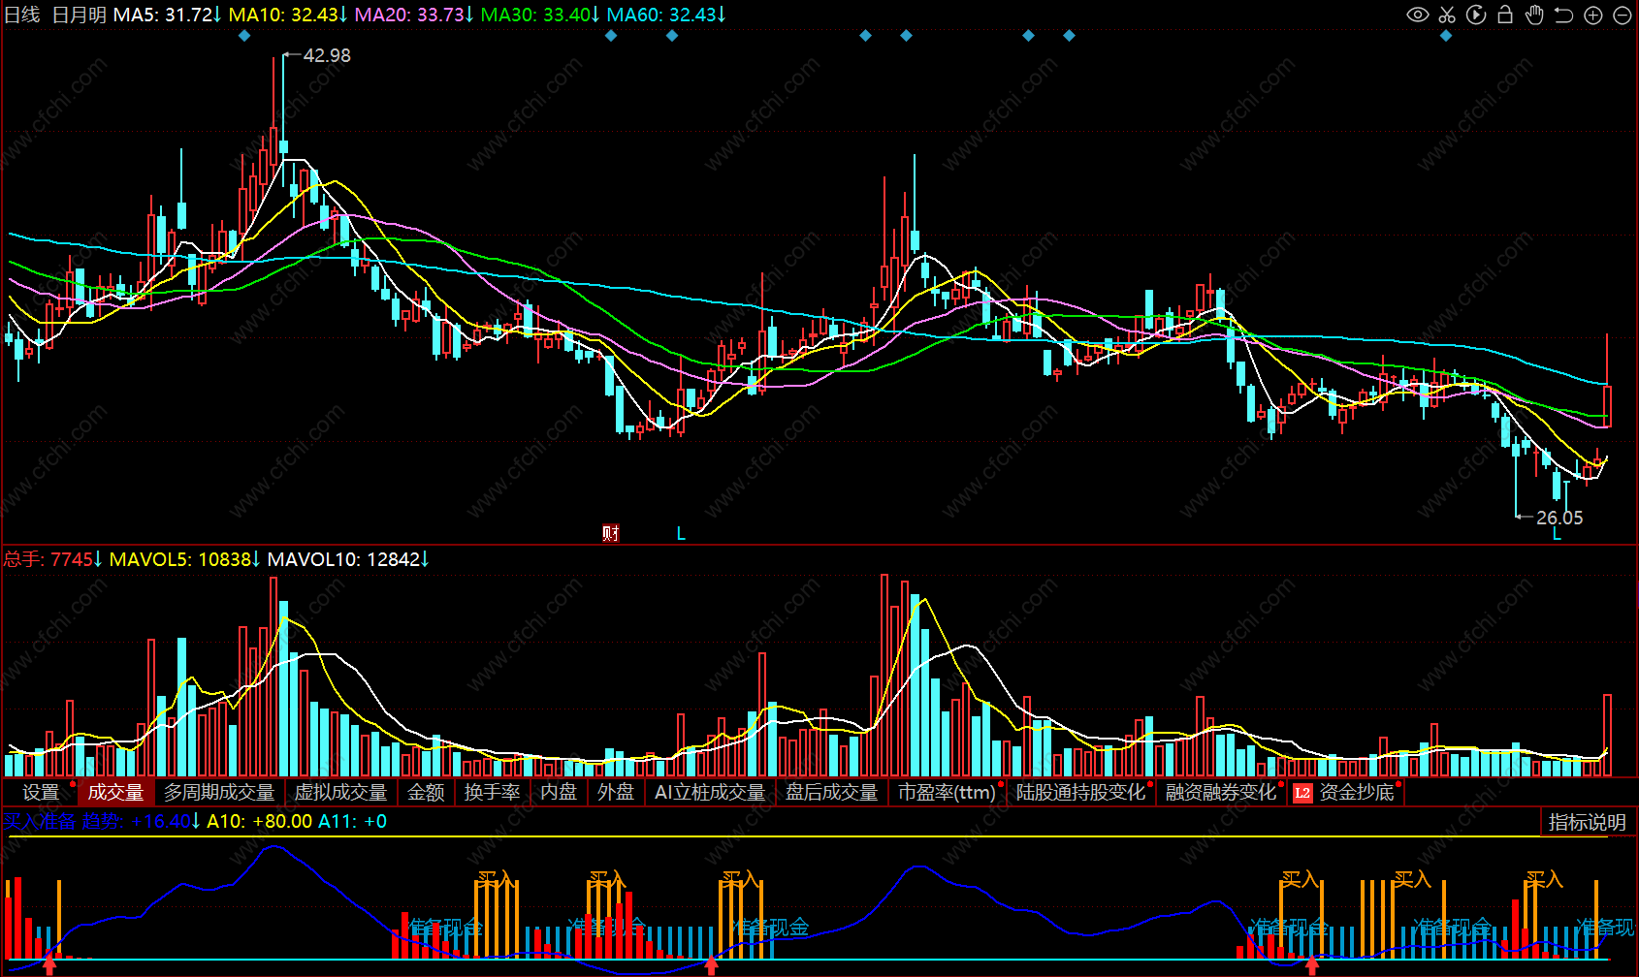Click the last blue diamond event marker
The image size is (1639, 977).
point(1446,36)
